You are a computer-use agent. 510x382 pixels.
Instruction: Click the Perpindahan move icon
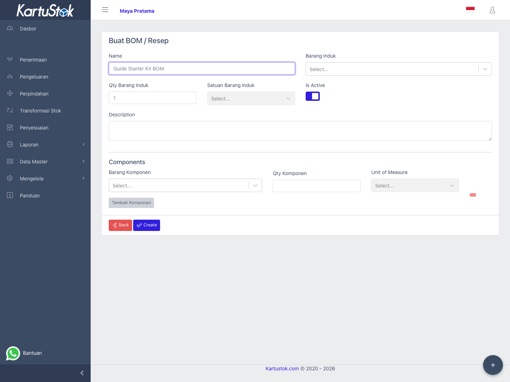pos(10,93)
